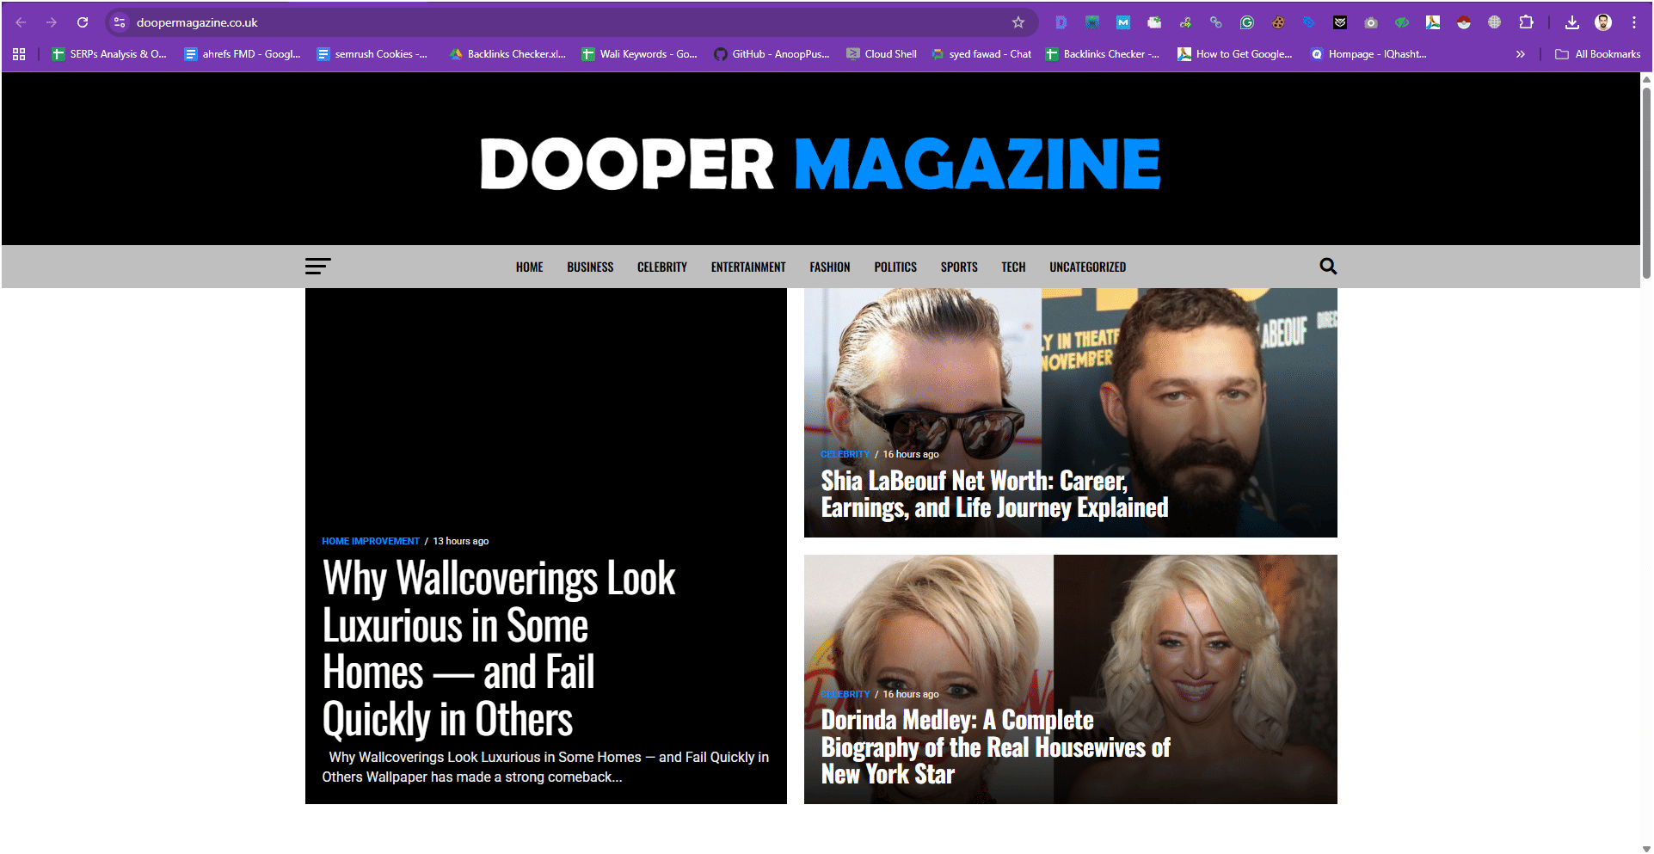Open the CELEBRITY category in navigation

tap(662, 267)
